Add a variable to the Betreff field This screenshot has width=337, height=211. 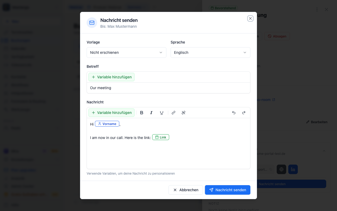(x=112, y=77)
